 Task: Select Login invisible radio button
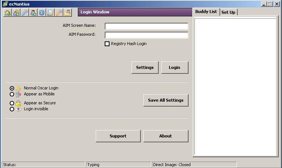pos(12,109)
